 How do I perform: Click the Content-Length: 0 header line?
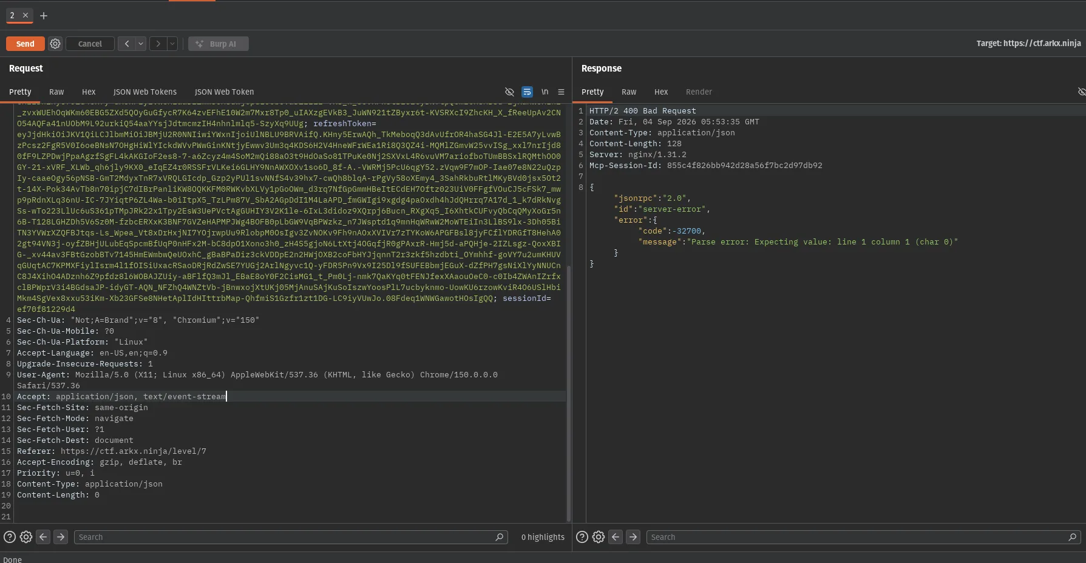pos(58,494)
